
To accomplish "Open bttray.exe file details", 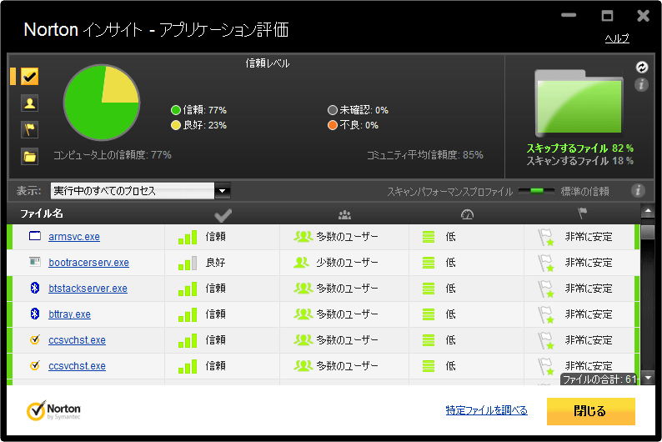I will (69, 314).
